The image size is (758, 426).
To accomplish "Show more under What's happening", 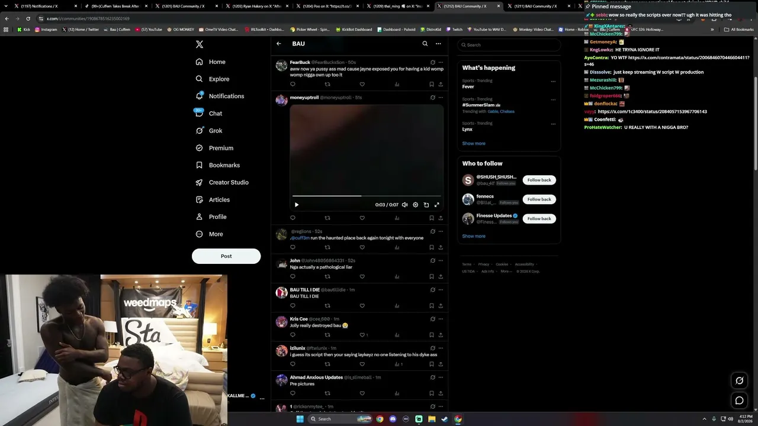I will [474, 144].
